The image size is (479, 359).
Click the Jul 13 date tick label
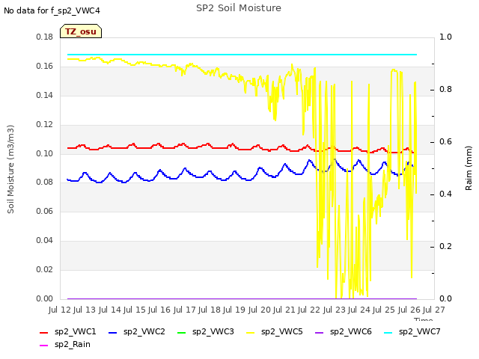(x=85, y=310)
